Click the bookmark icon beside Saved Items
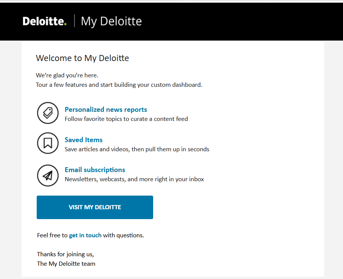Screen dimensions: 343x279 [x=48, y=143]
